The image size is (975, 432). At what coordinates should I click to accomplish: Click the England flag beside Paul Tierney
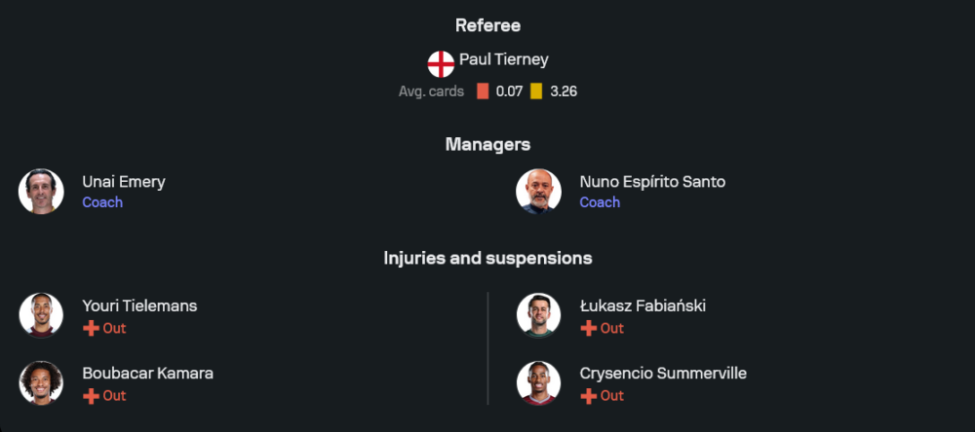coord(441,64)
